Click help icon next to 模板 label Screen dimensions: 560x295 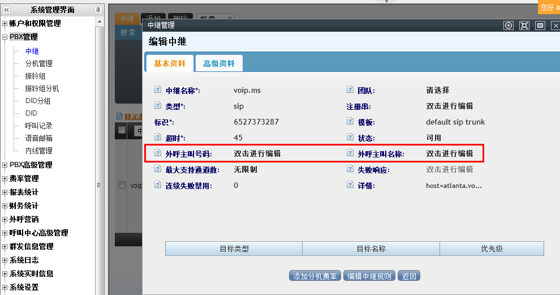tap(350, 122)
